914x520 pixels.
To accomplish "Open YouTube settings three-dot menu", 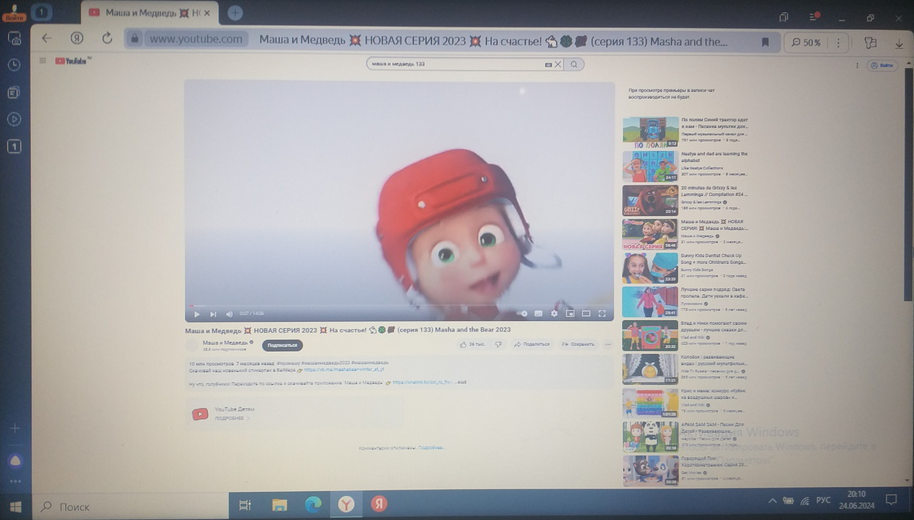I will [857, 65].
